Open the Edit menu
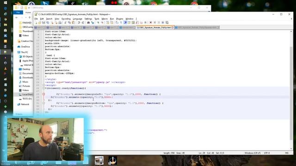Image resolution: width=296 pixels, height=166 pixels. tap(42, 19)
